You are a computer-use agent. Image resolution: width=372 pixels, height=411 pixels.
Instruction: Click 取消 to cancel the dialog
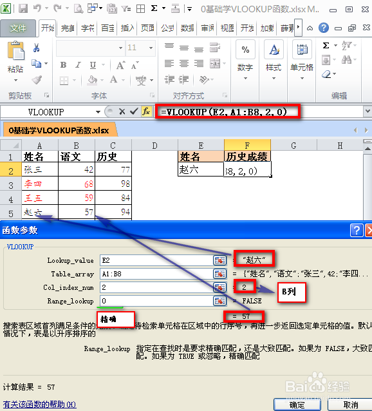point(350,405)
